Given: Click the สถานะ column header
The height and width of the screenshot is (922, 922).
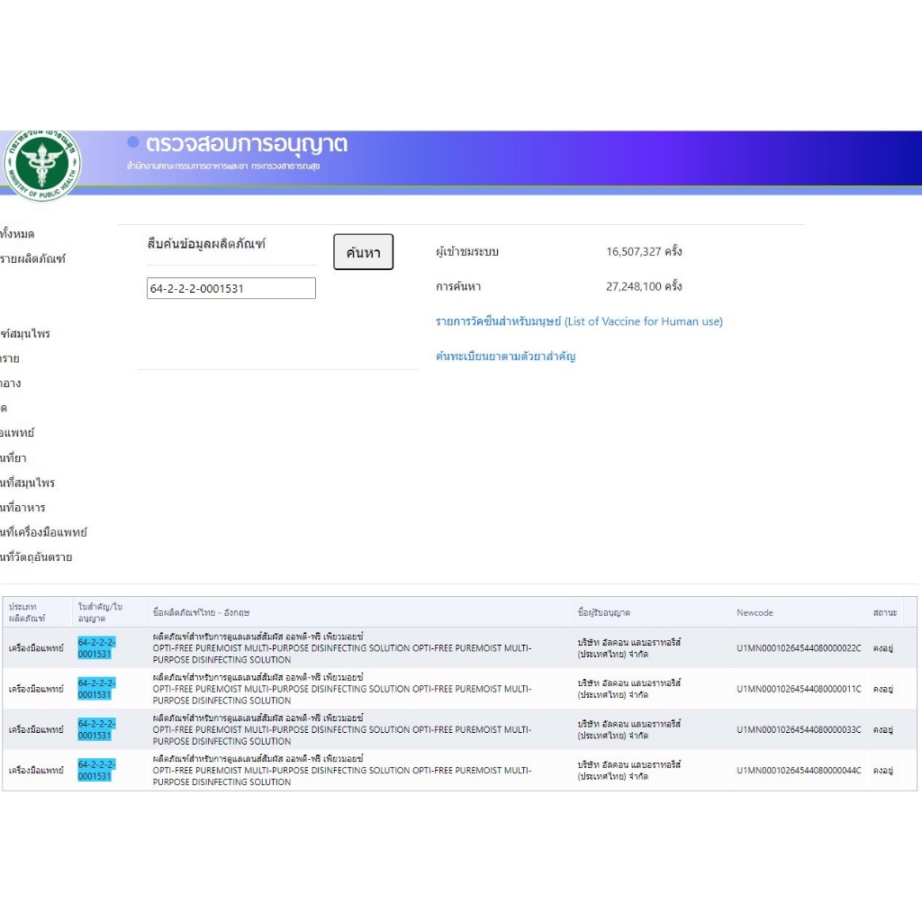Looking at the screenshot, I should pyautogui.click(x=885, y=612).
